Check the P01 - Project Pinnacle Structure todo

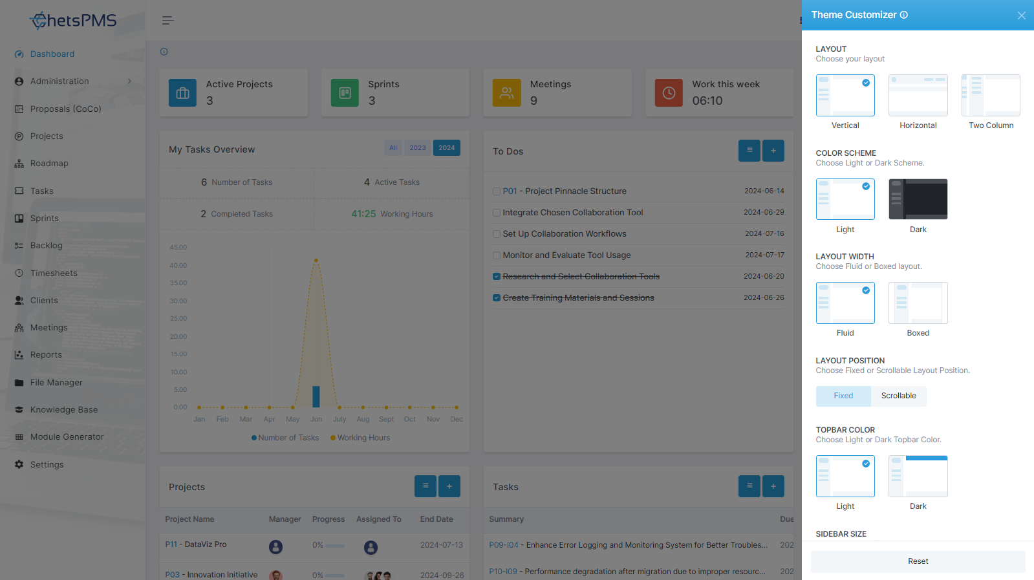(497, 191)
